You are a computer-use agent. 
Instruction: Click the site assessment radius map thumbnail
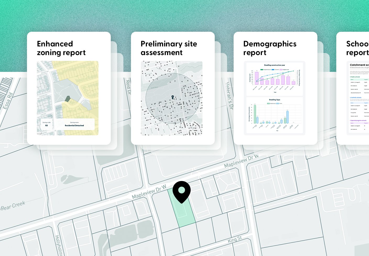172,98
